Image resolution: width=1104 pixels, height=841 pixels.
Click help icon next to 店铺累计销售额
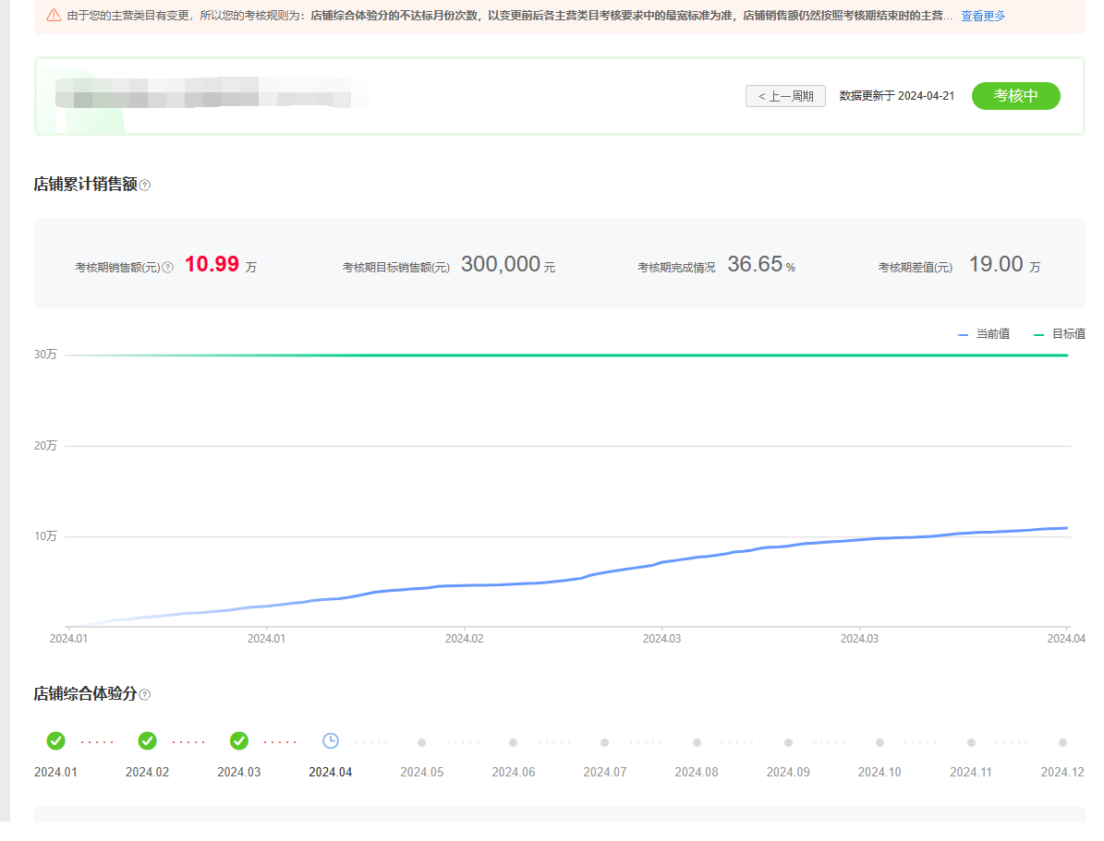pyautogui.click(x=145, y=185)
